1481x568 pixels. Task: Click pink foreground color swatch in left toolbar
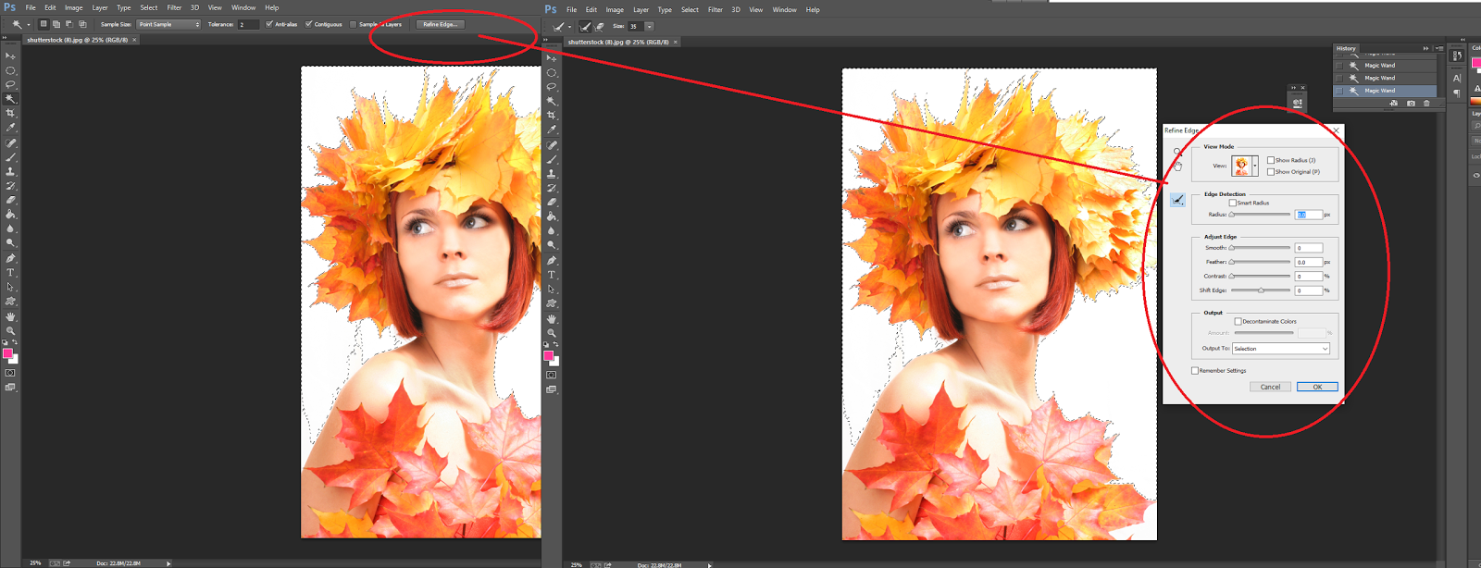pos(7,353)
